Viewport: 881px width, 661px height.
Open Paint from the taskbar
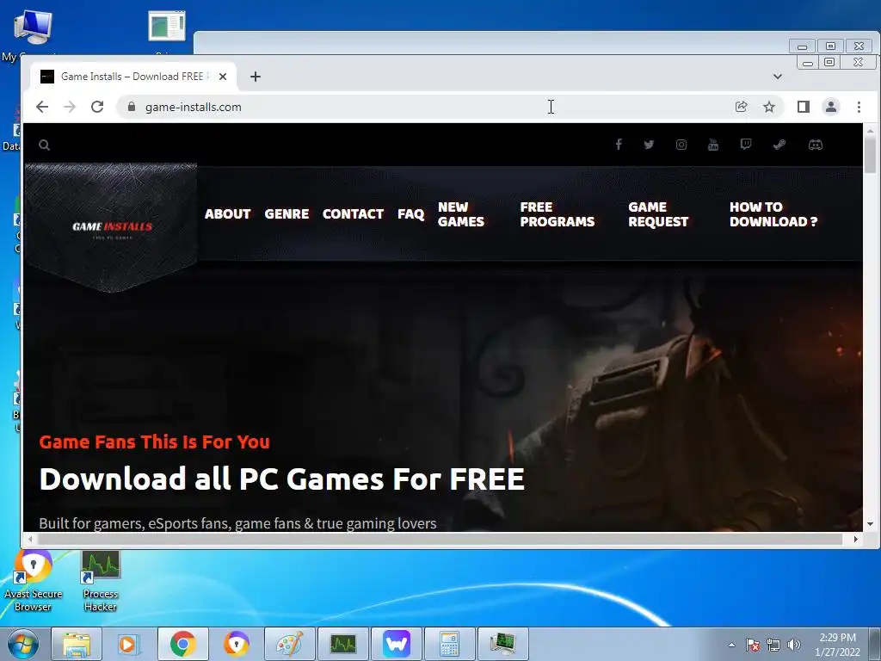[x=289, y=644]
